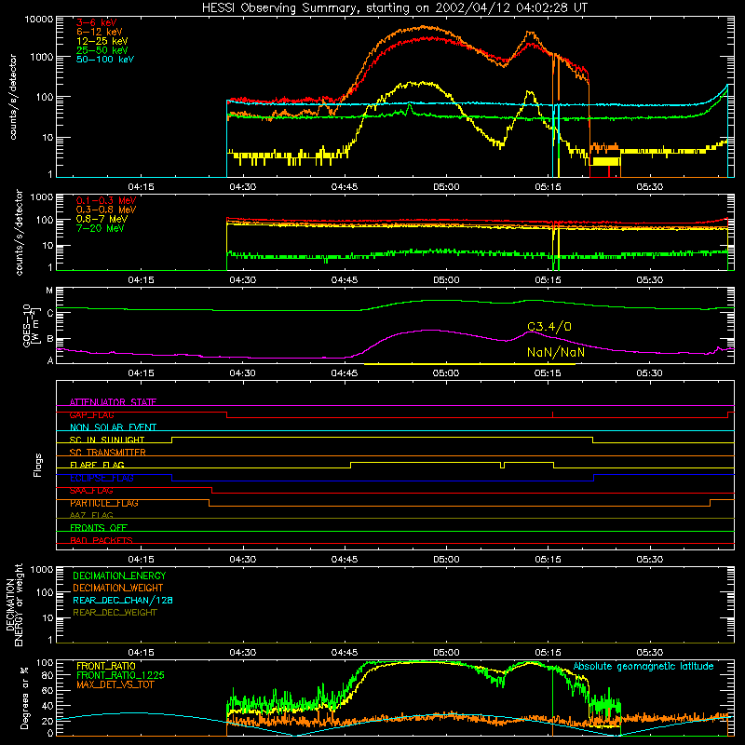Image resolution: width=745 pixels, height=745 pixels.
Task: Select the FLARE_FLAG label
Action: click(97, 465)
